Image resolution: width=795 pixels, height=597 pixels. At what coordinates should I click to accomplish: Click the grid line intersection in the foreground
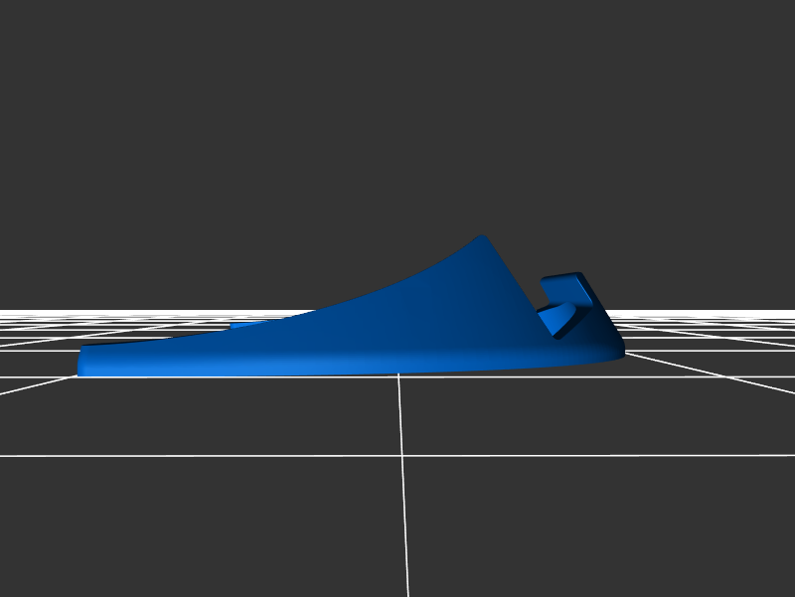click(403, 455)
